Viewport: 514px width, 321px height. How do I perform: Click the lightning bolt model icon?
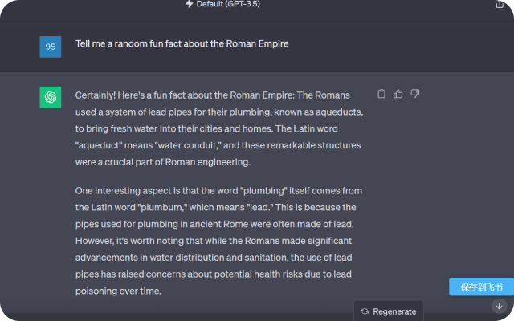tap(190, 4)
